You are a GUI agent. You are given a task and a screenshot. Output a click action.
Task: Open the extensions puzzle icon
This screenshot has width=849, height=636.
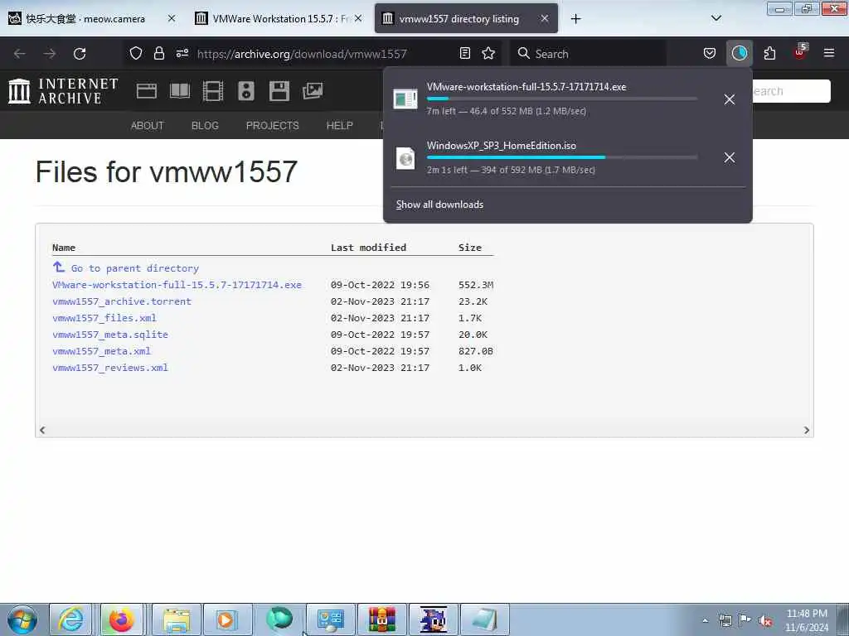(x=769, y=53)
